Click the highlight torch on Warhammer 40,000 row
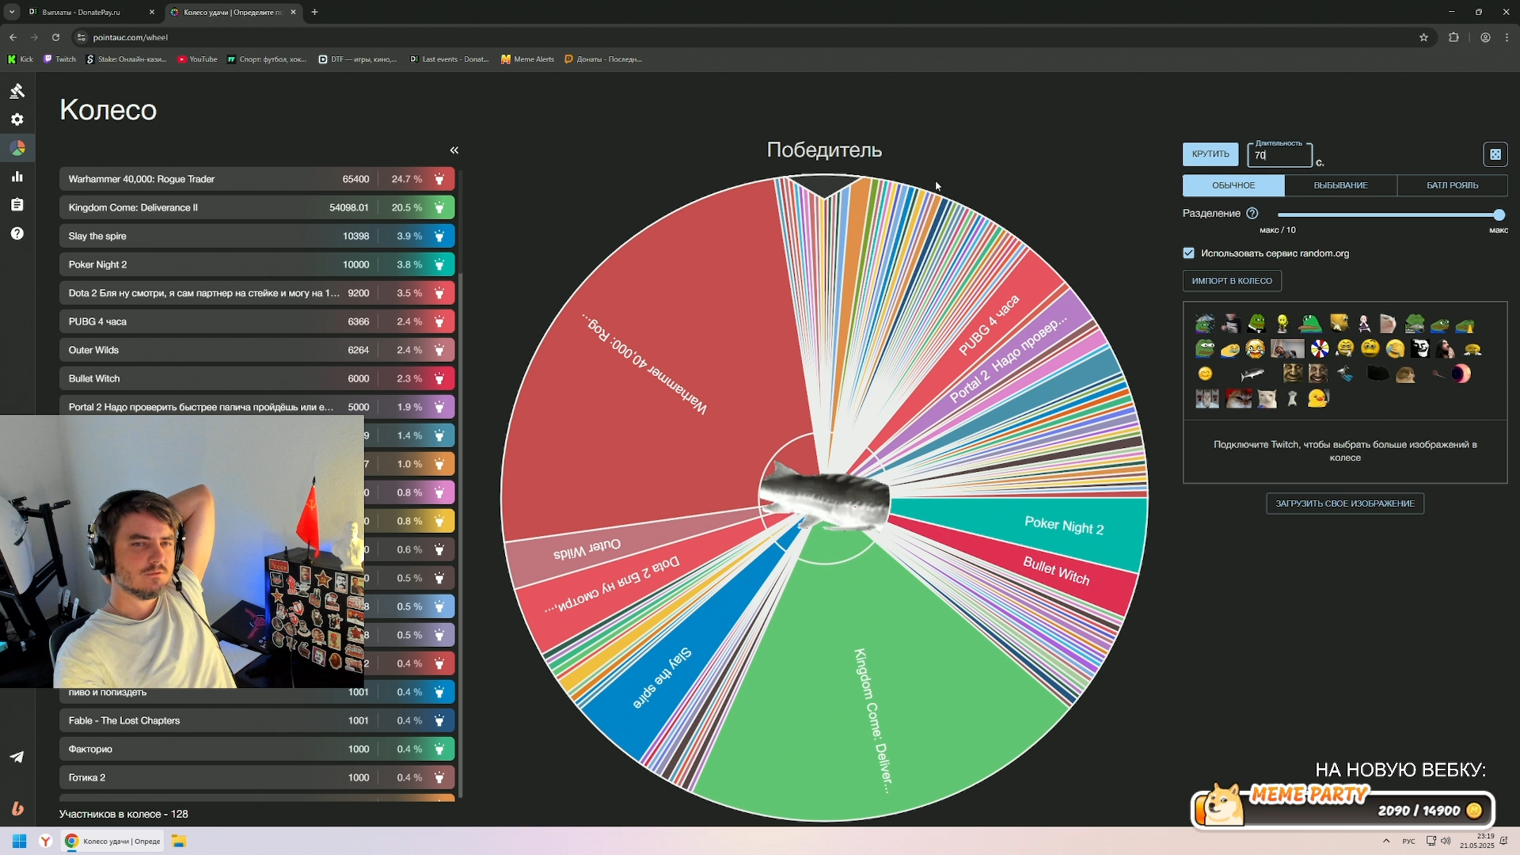1520x855 pixels. click(439, 179)
